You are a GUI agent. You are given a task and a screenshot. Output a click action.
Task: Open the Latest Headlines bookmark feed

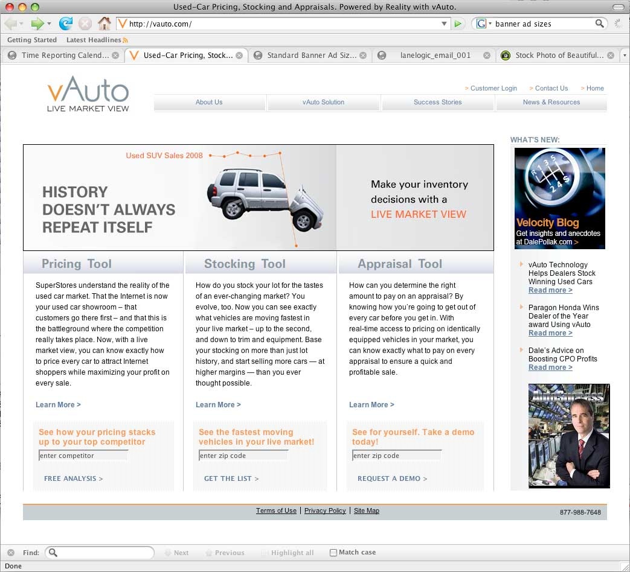pyautogui.click(x=94, y=40)
